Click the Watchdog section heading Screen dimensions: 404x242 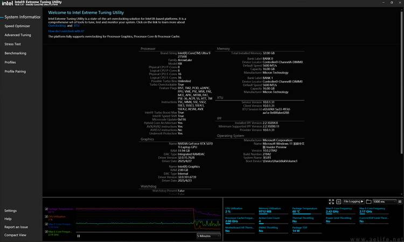coord(149,186)
